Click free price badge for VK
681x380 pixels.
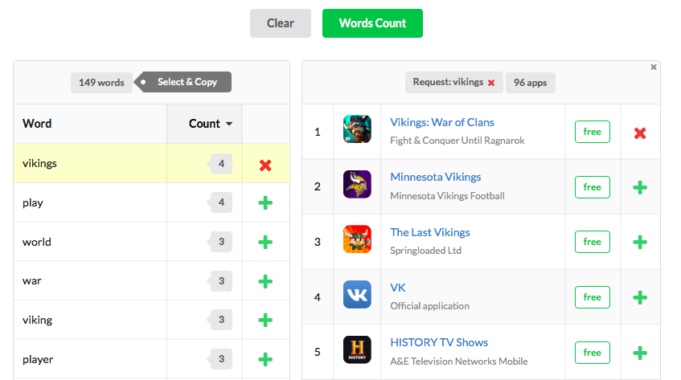pyautogui.click(x=592, y=297)
